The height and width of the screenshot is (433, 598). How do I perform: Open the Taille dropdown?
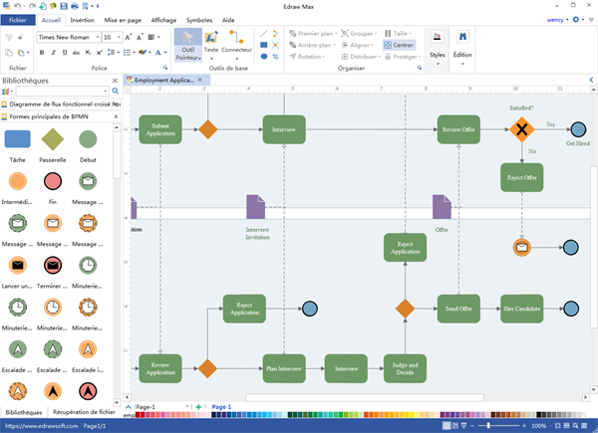(398, 34)
